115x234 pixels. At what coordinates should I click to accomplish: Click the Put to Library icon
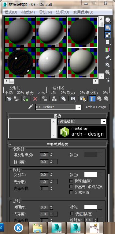[x=64, y=99]
